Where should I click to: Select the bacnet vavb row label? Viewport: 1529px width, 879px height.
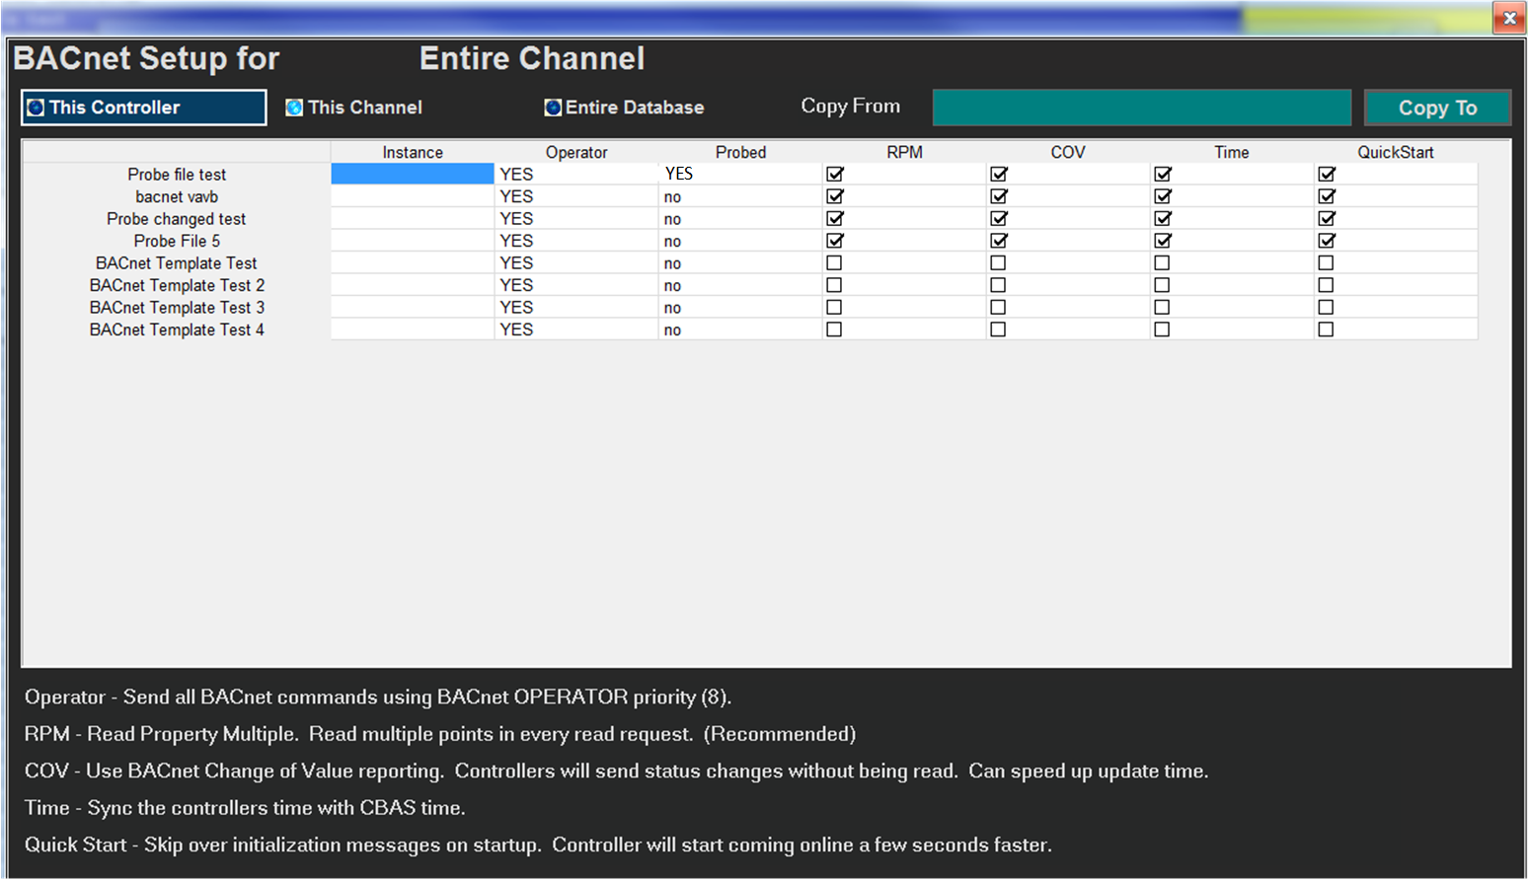coord(177,196)
